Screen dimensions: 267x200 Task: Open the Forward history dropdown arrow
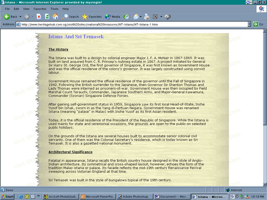click(x=33, y=17)
